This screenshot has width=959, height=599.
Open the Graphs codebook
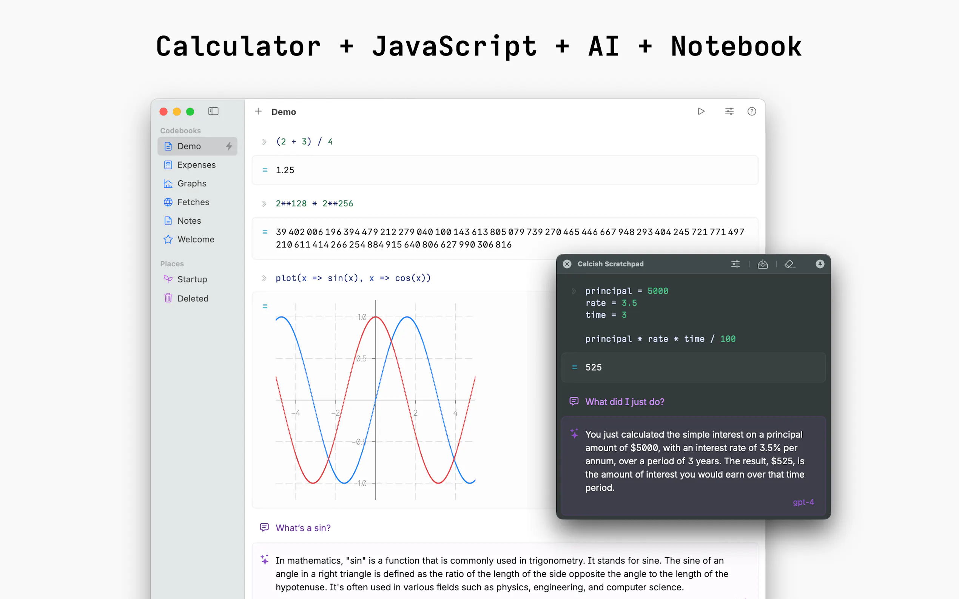192,183
